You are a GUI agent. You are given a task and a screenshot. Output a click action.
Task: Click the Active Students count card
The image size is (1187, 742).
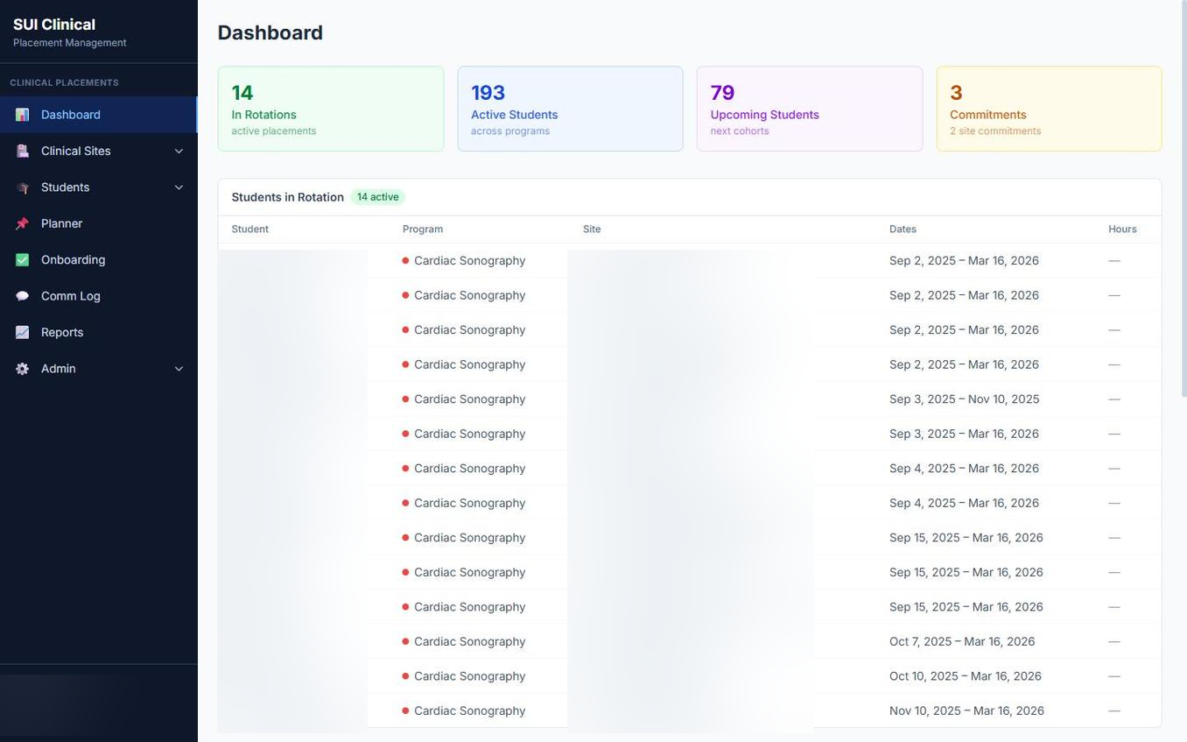tap(570, 108)
